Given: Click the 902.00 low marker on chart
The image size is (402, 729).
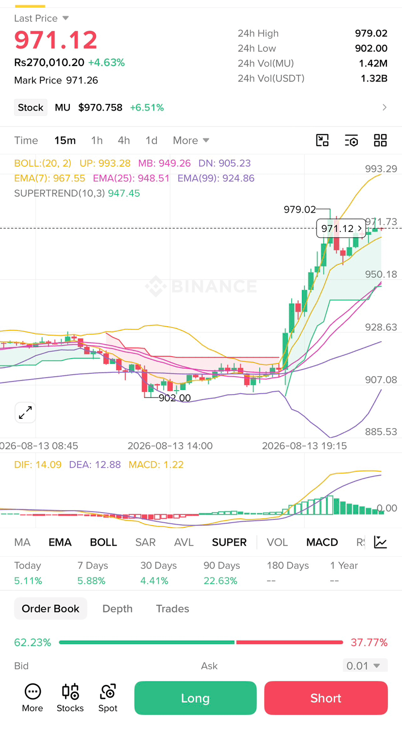Looking at the screenshot, I should coord(175,398).
